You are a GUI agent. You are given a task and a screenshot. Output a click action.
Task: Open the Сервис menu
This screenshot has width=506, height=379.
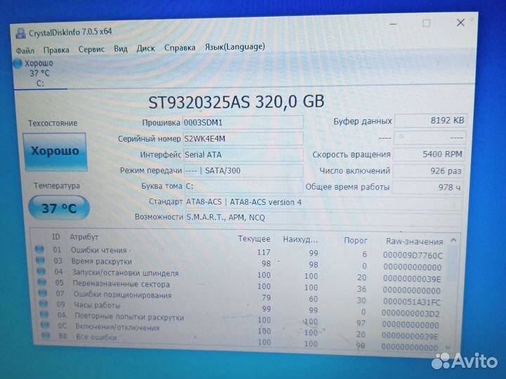91,49
